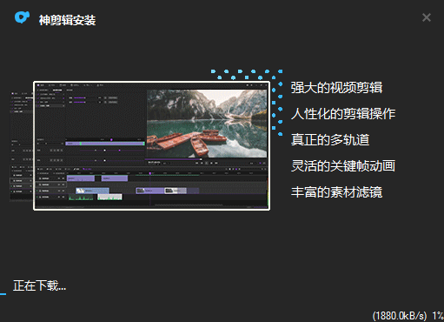Click the mountain lake video preview image

click(207, 124)
